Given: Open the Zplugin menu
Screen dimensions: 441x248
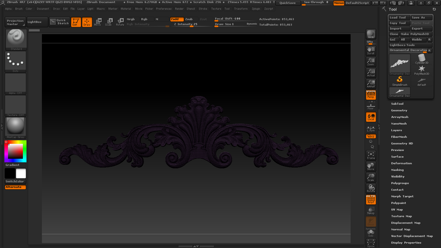Looking at the screenshot, I should pyautogui.click(x=256, y=9).
